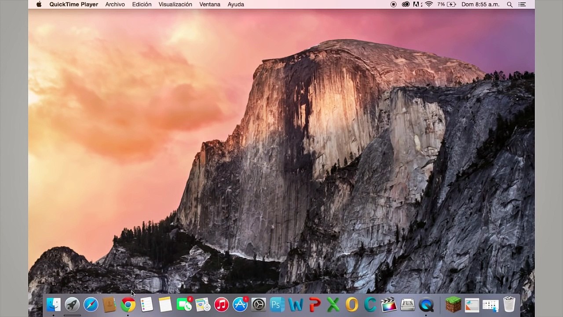The height and width of the screenshot is (317, 563).
Task: Launch Launchpad rocket icon in Dock
Action: (x=72, y=305)
